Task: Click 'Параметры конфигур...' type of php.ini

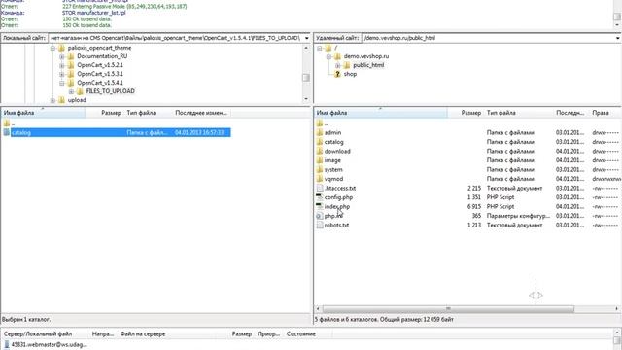Action: click(518, 216)
